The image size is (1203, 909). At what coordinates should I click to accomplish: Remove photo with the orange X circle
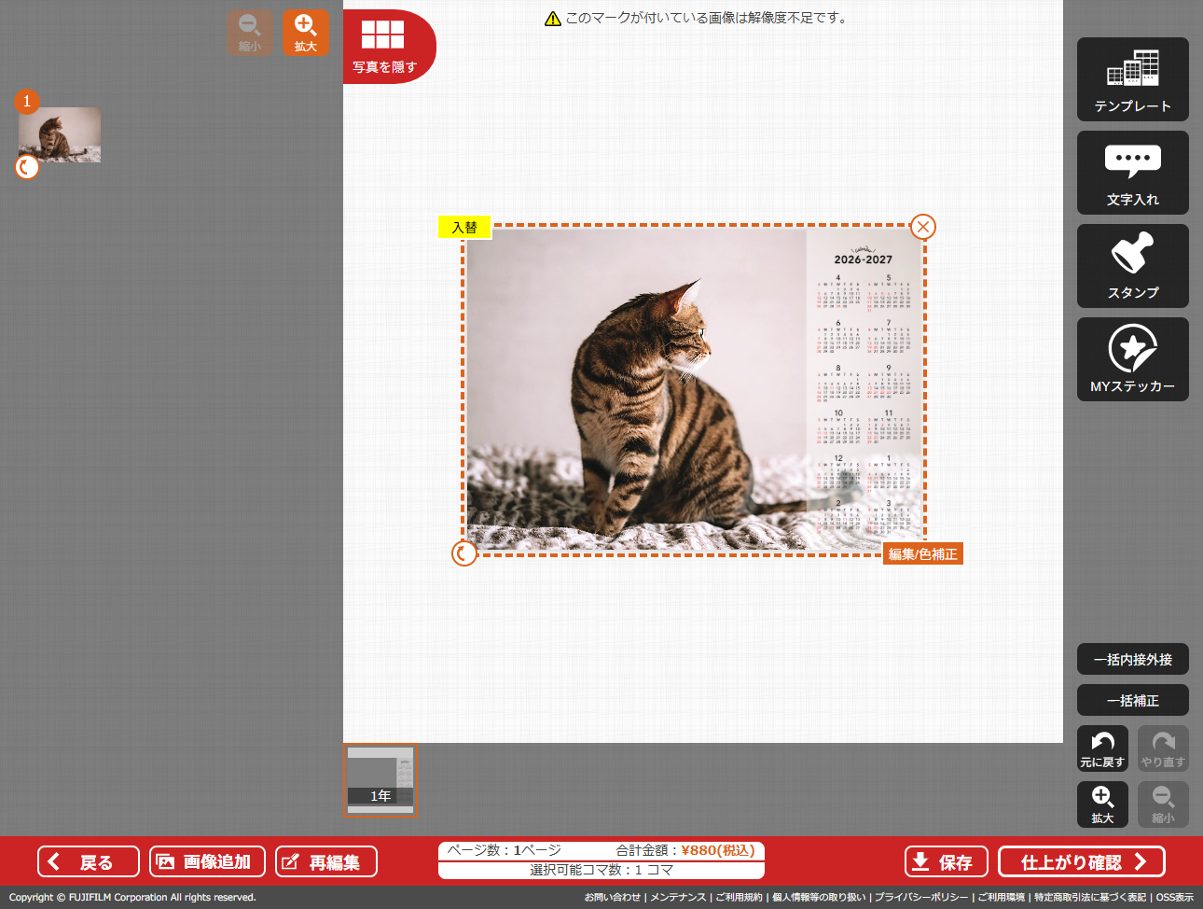922,227
